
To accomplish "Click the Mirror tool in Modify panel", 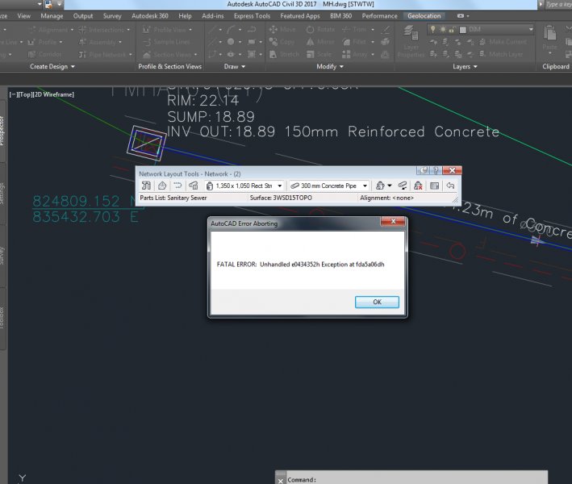I will coord(320,42).
